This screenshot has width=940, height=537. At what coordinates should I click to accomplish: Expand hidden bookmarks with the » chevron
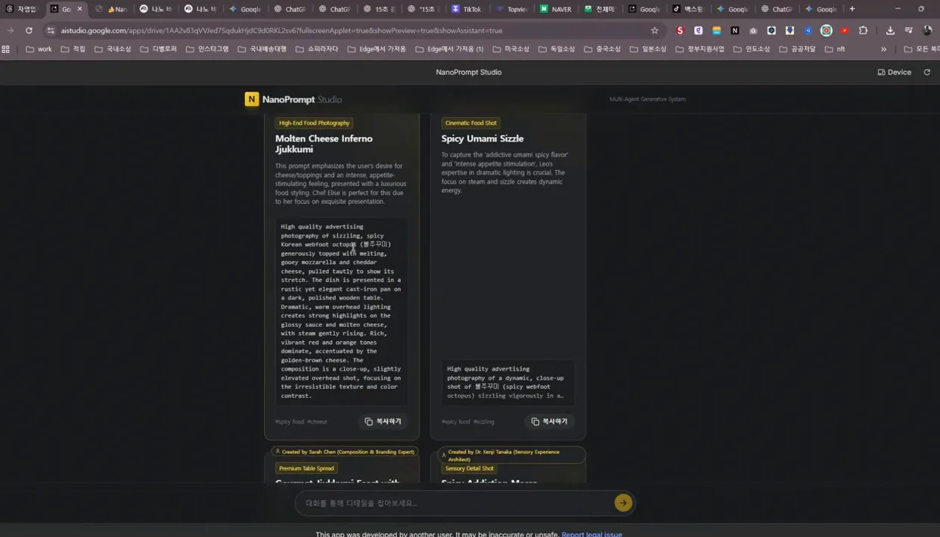point(883,49)
